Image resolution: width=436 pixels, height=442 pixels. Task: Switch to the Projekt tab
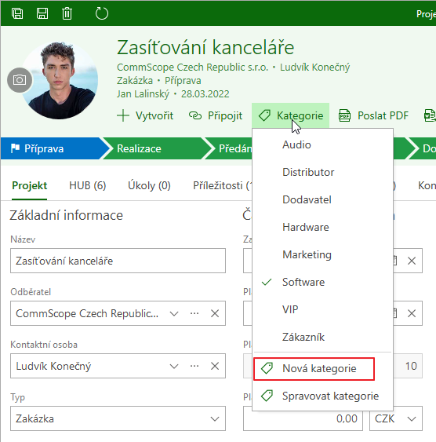click(x=29, y=186)
